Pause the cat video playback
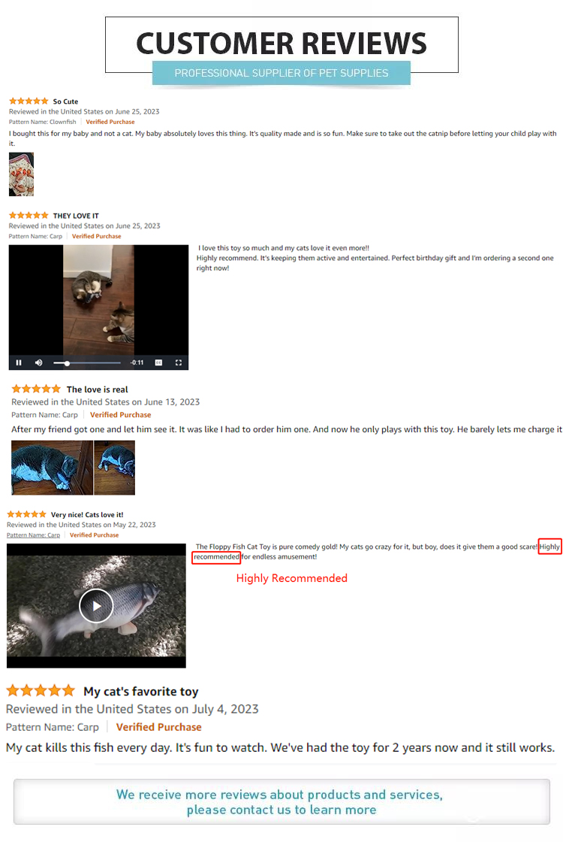The width and height of the screenshot is (563, 842). 19,362
